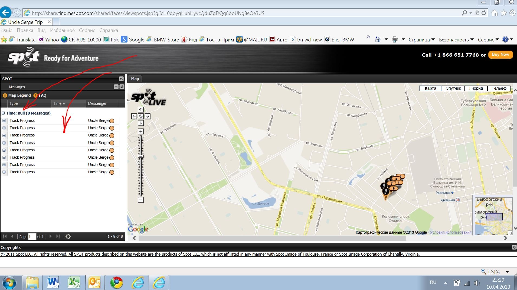Open Chrome from the taskbar
Screen dimensions: 517x290
[117, 283]
